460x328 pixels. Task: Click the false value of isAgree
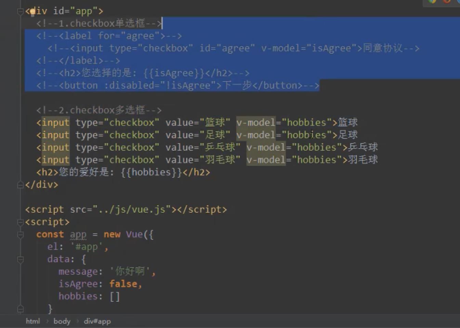point(123,284)
